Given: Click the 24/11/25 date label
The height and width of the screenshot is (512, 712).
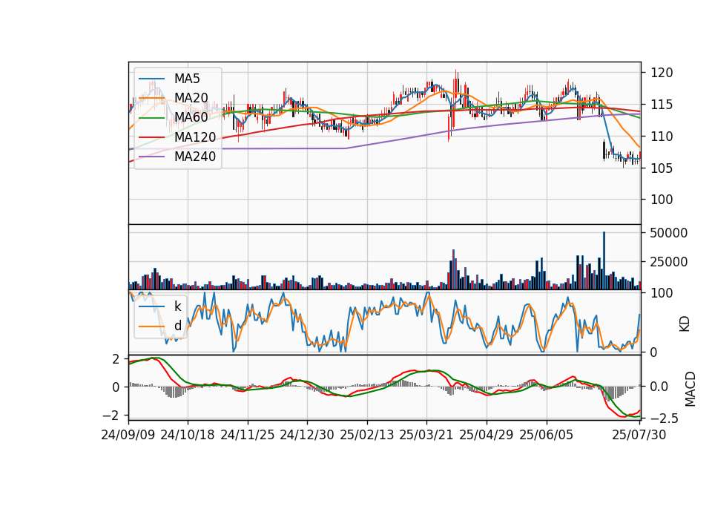Looking at the screenshot, I should (x=248, y=435).
